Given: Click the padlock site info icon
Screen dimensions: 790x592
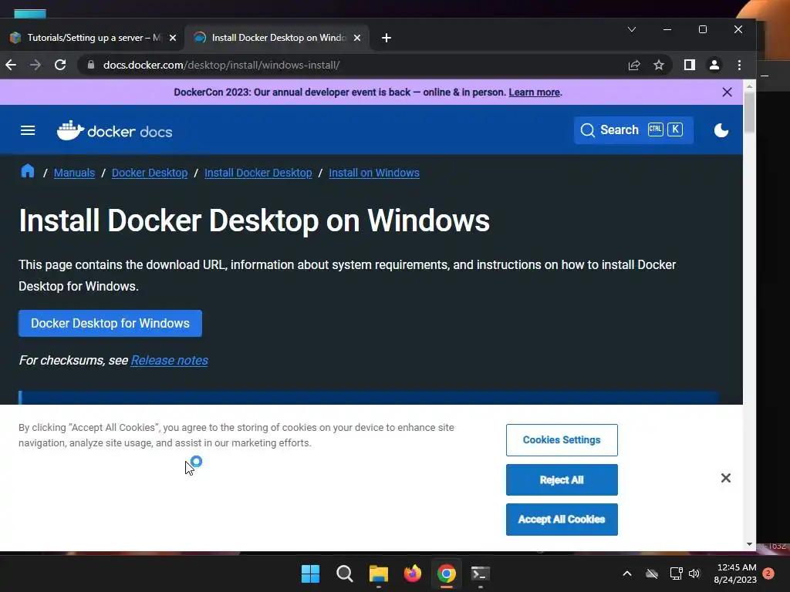Looking at the screenshot, I should (x=91, y=65).
